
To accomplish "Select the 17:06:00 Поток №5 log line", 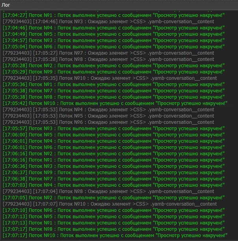I will click(113, 135).
